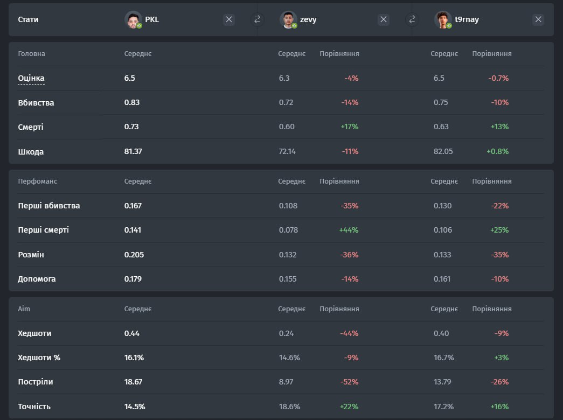Click the zevy player name
Screen dimensions: 563x420
point(308,20)
